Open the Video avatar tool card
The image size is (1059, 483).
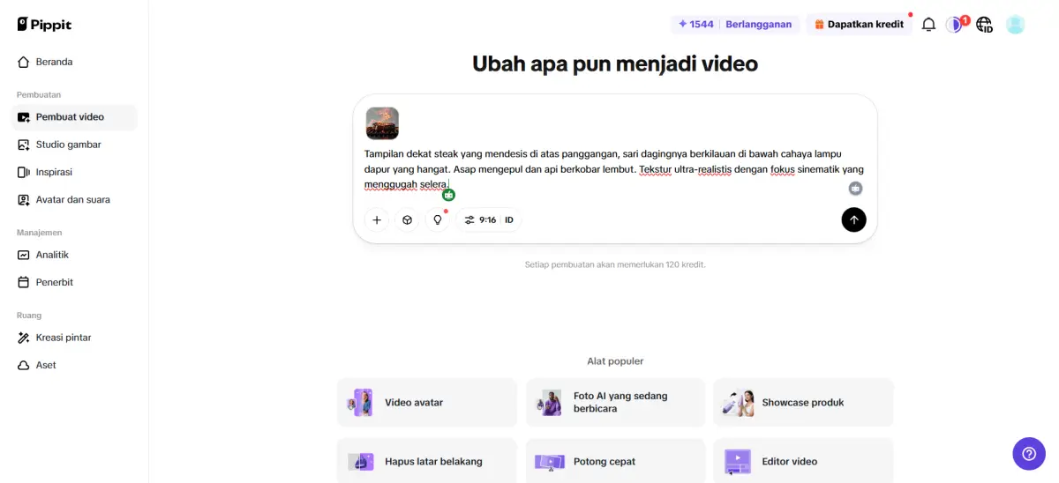pos(427,403)
